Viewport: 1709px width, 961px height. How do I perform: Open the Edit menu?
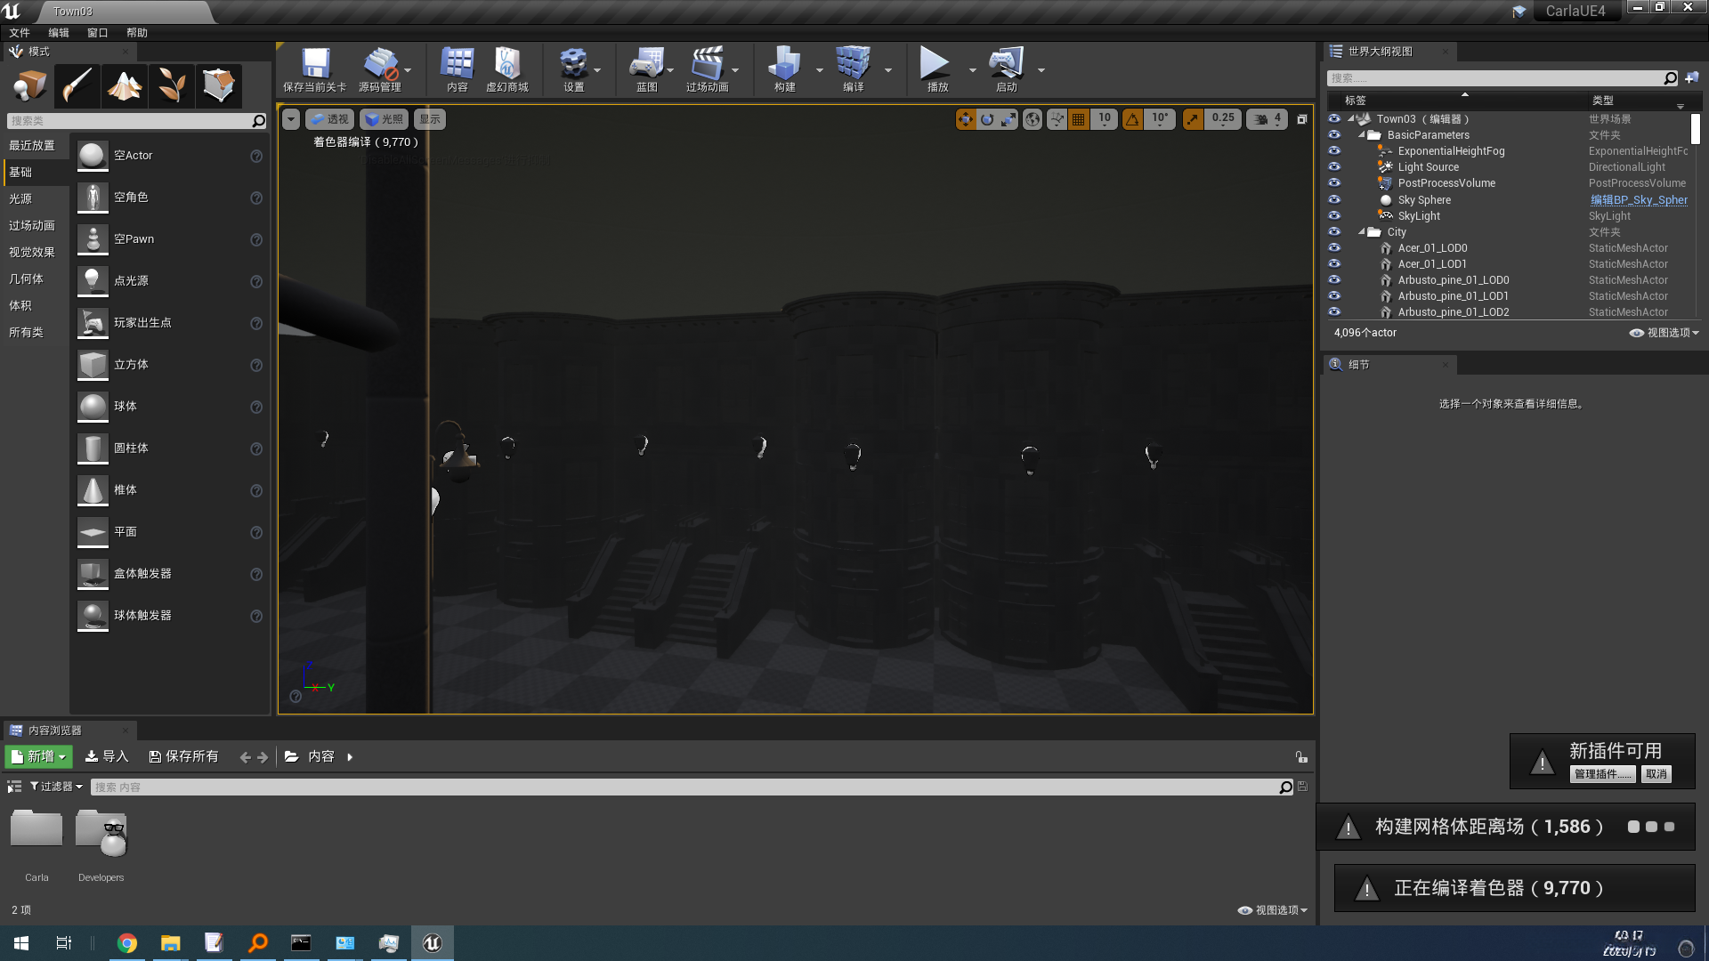pyautogui.click(x=59, y=33)
